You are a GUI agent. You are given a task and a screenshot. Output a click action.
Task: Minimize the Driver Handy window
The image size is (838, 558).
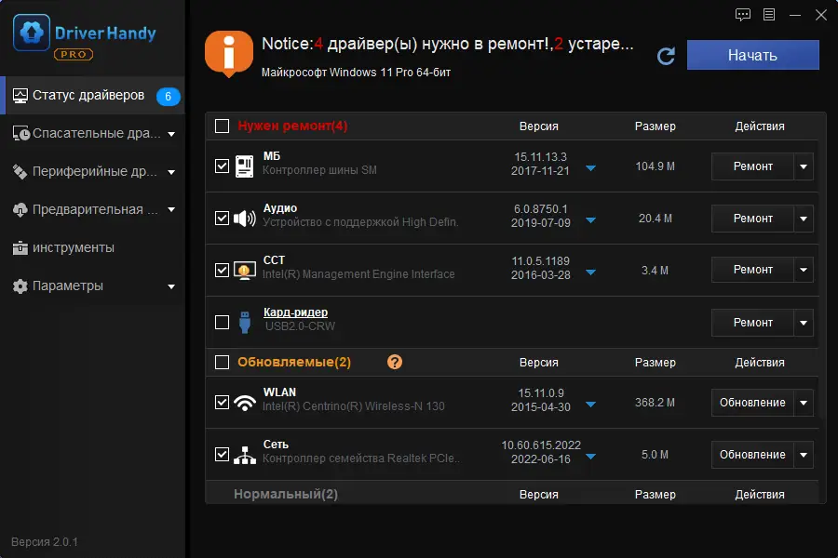coord(795,15)
